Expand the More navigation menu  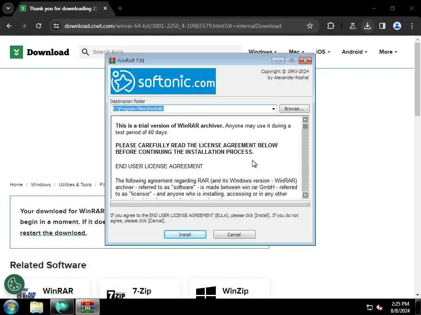pyautogui.click(x=388, y=52)
